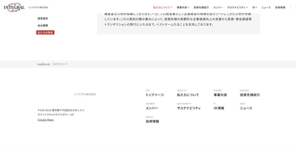Open IR external link in header
The image size is (296, 149).
[254, 8]
